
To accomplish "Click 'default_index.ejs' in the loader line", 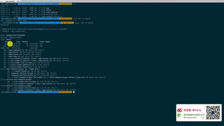I will [x=77, y=77].
